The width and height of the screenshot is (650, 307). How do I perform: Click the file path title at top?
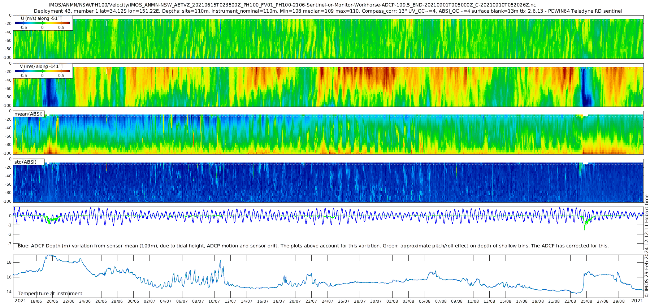click(292, 5)
